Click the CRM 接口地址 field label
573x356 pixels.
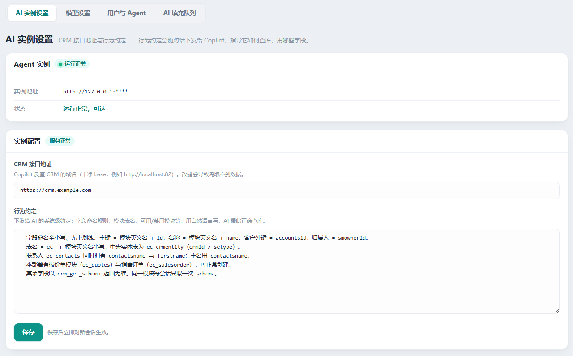click(33, 165)
